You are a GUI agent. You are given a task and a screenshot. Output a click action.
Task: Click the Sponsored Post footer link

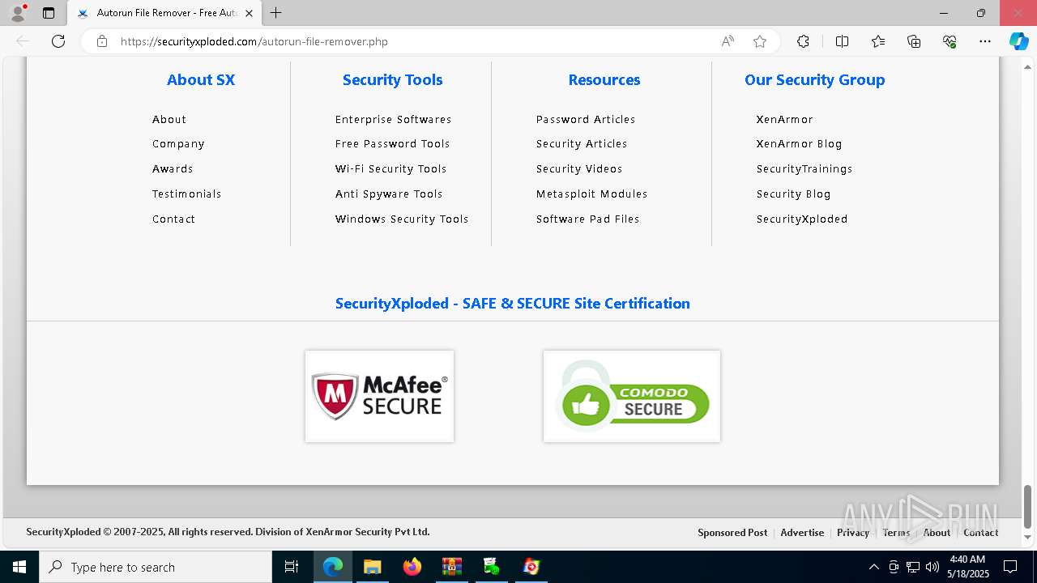point(732,533)
